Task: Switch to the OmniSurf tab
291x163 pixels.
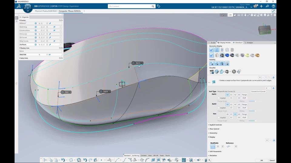Action: 238,43
